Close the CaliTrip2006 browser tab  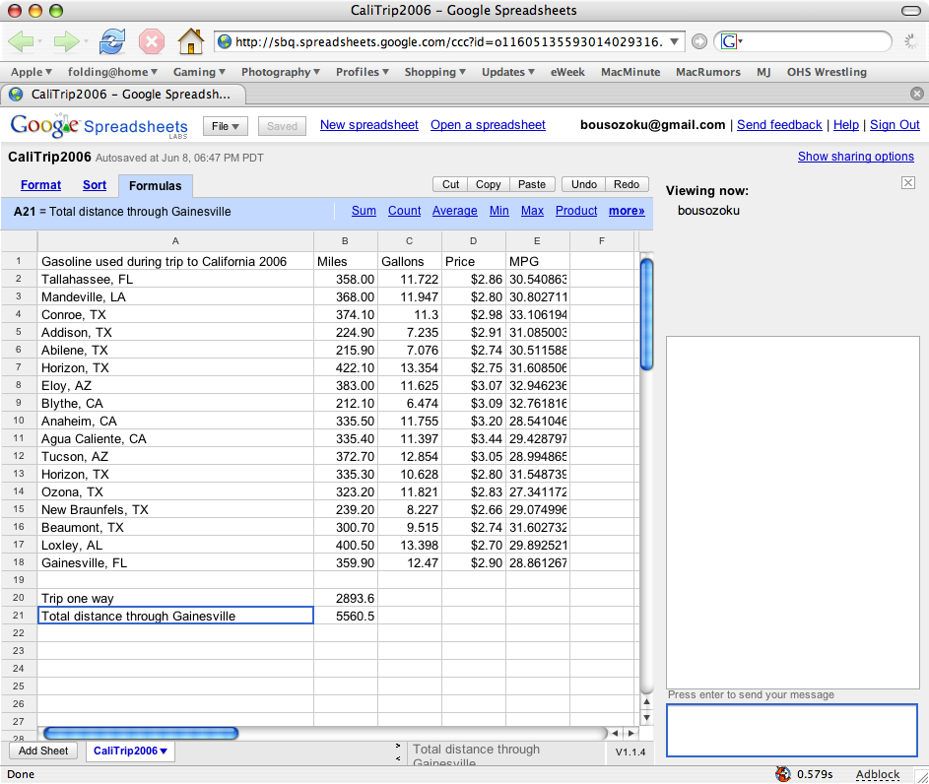(917, 94)
